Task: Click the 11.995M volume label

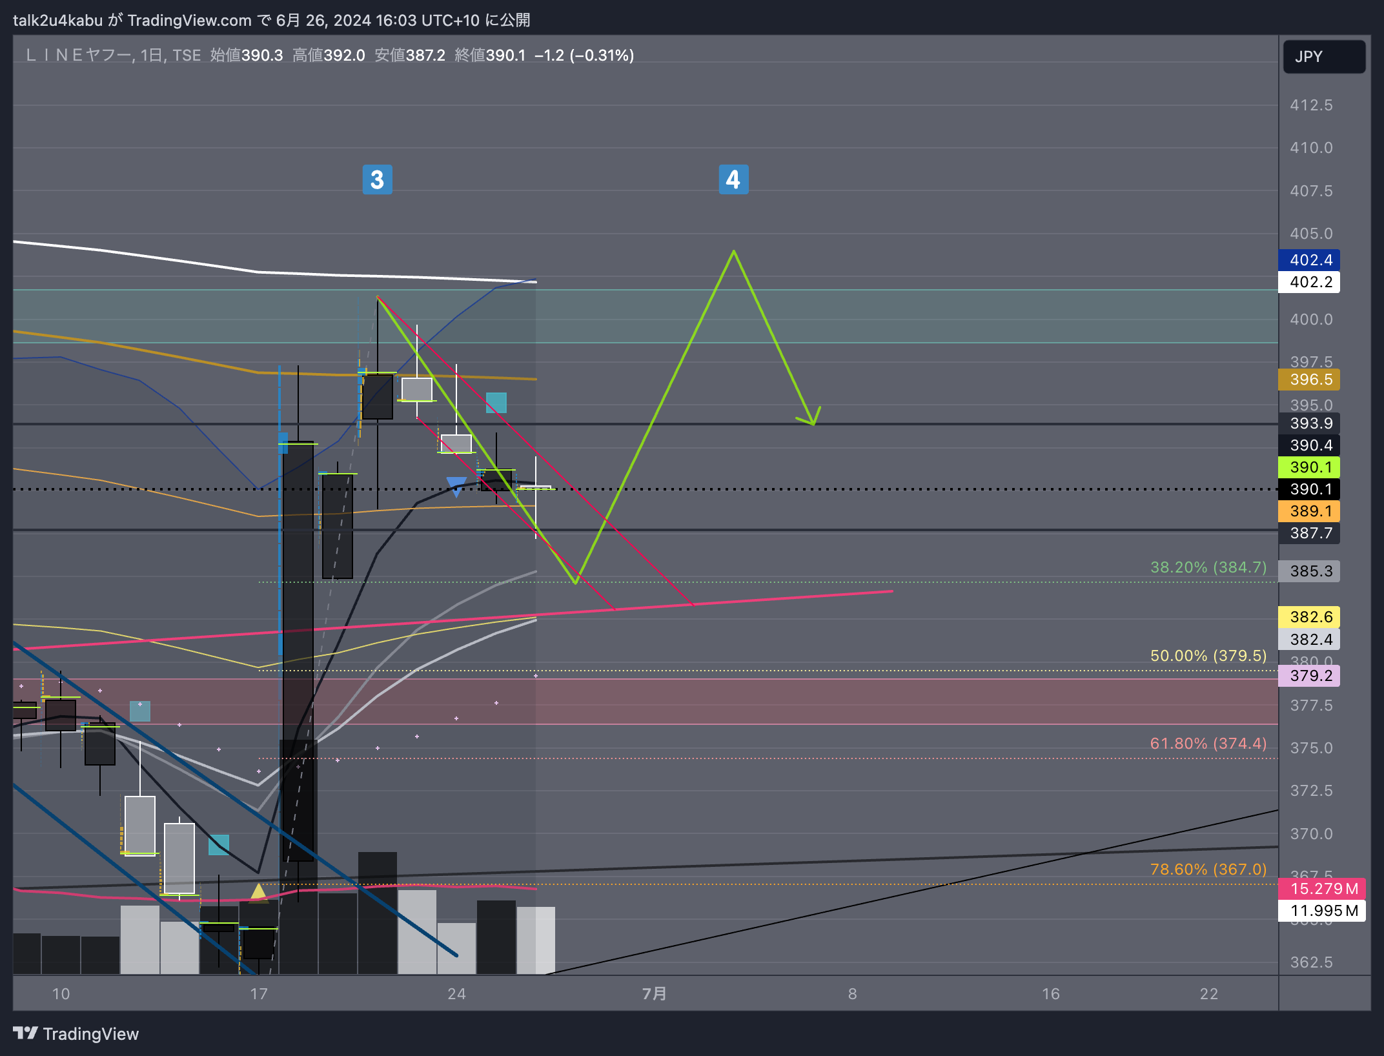Action: coord(1322,911)
